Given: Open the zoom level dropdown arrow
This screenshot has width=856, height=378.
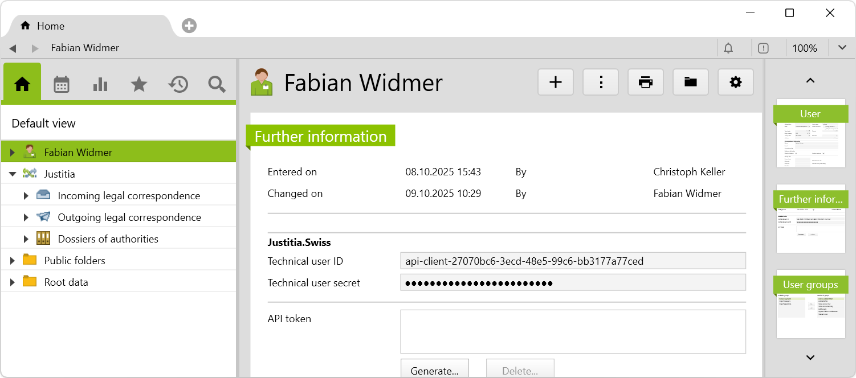Looking at the screenshot, I should (842, 48).
